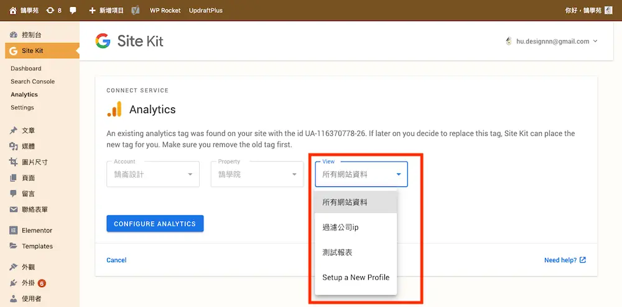Choose 測試報表 in the View list

click(356, 253)
